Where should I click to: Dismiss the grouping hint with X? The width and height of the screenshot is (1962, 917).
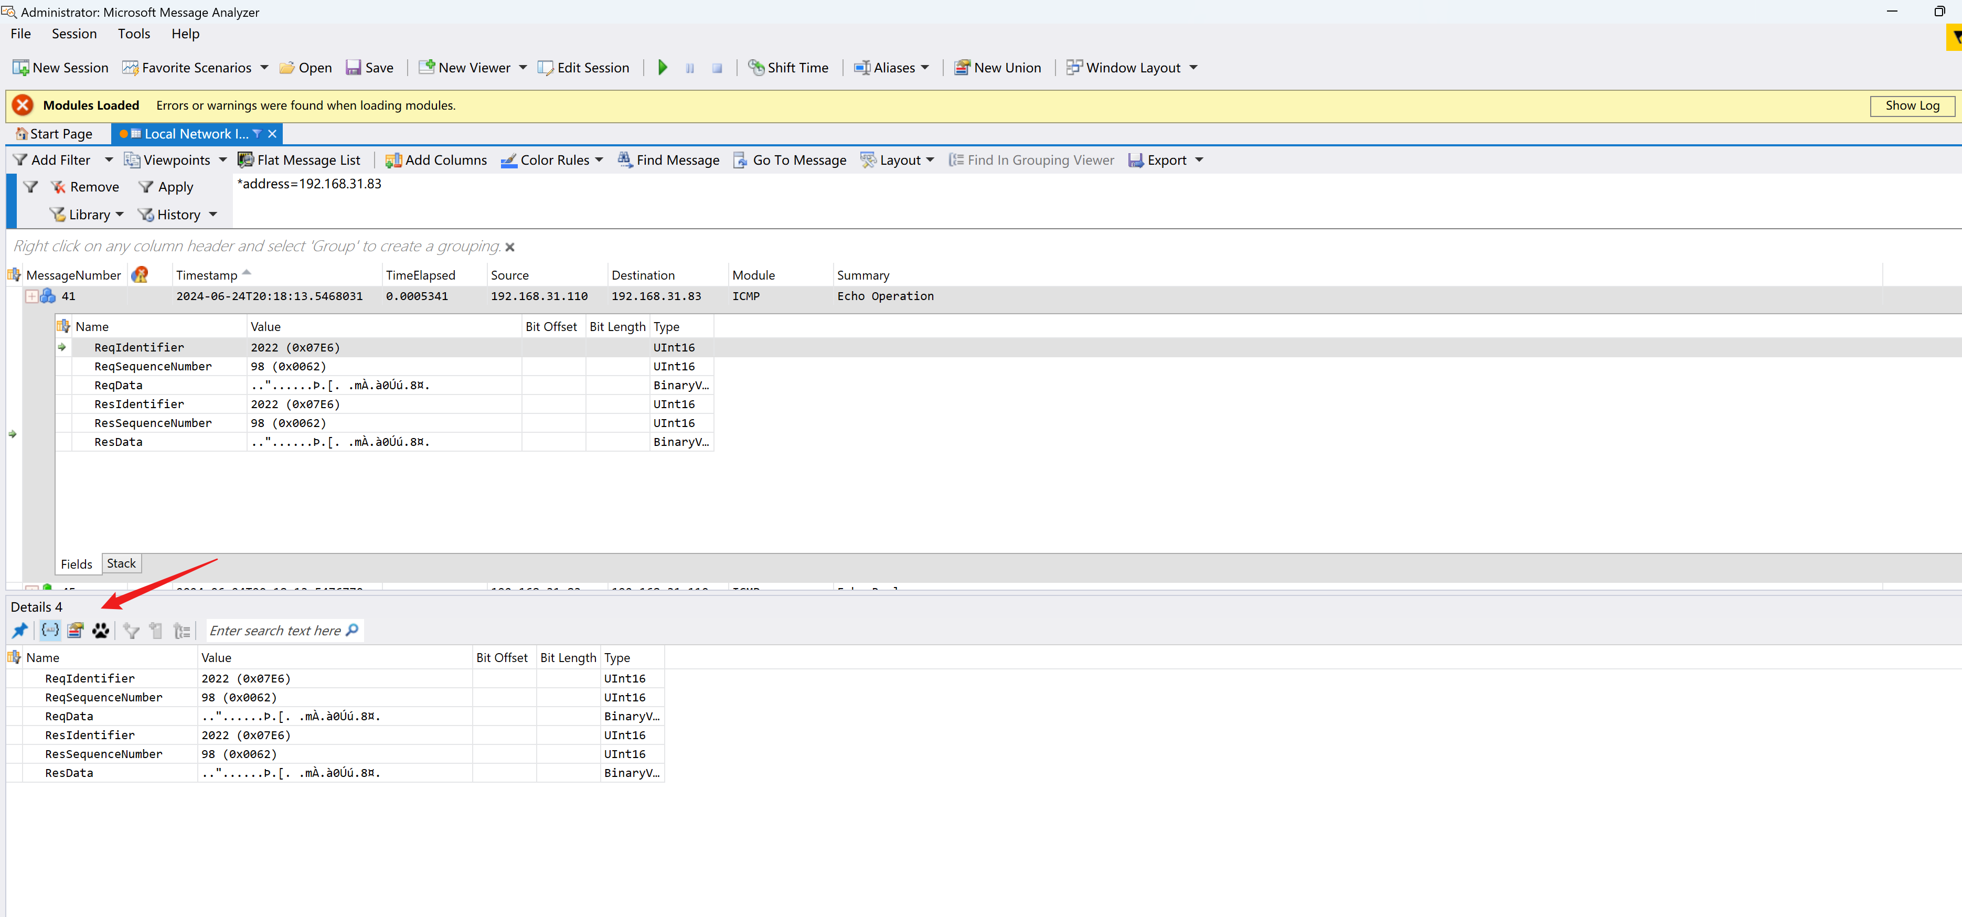[510, 247]
